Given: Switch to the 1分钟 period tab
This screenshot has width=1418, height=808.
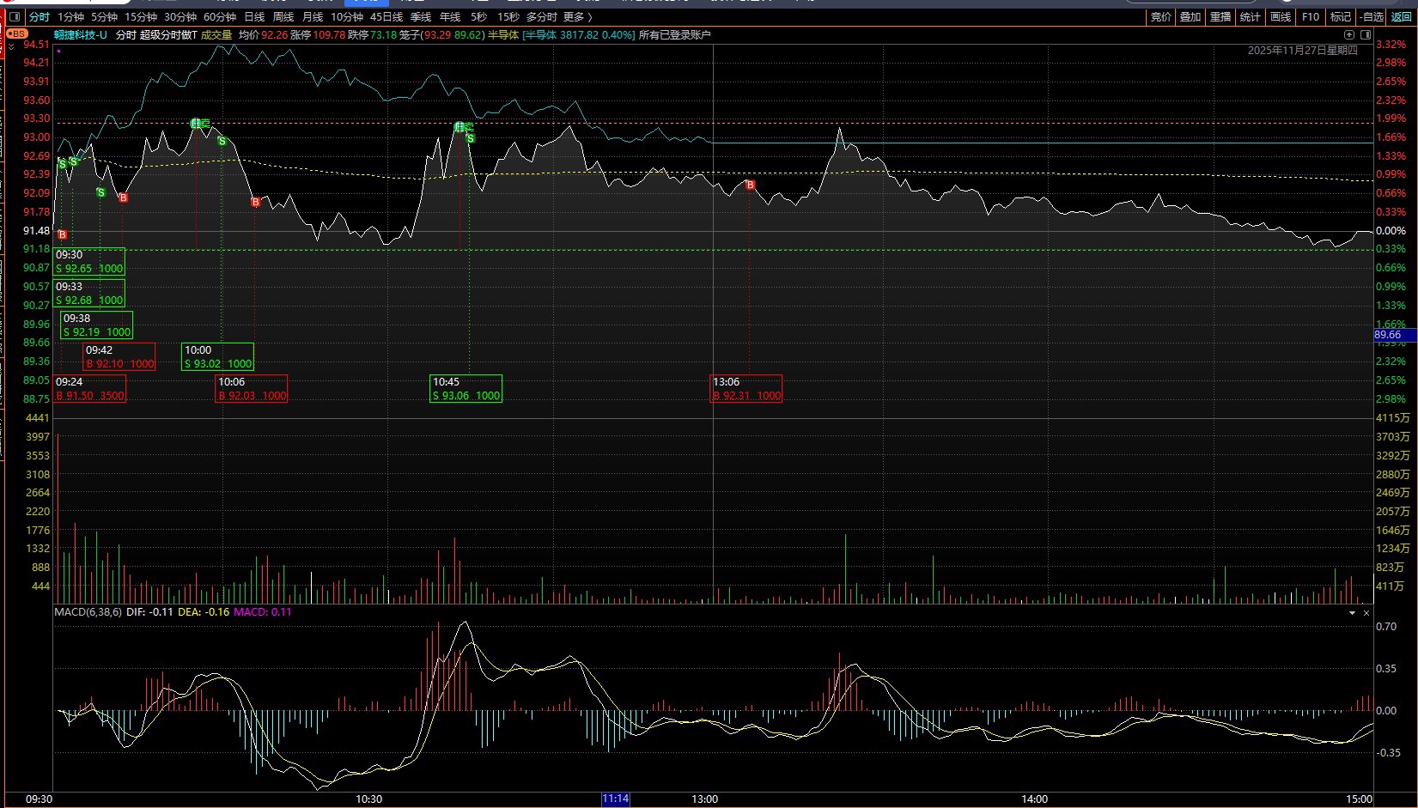Looking at the screenshot, I should [71, 17].
